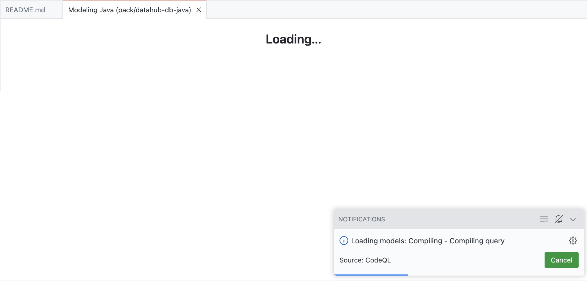Click the word Compiling query in notification
Screen dimensions: 587x290
point(477,241)
